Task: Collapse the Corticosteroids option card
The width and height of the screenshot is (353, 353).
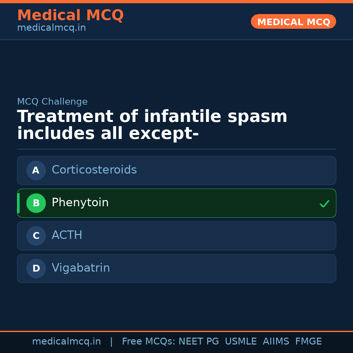Action: point(176,170)
